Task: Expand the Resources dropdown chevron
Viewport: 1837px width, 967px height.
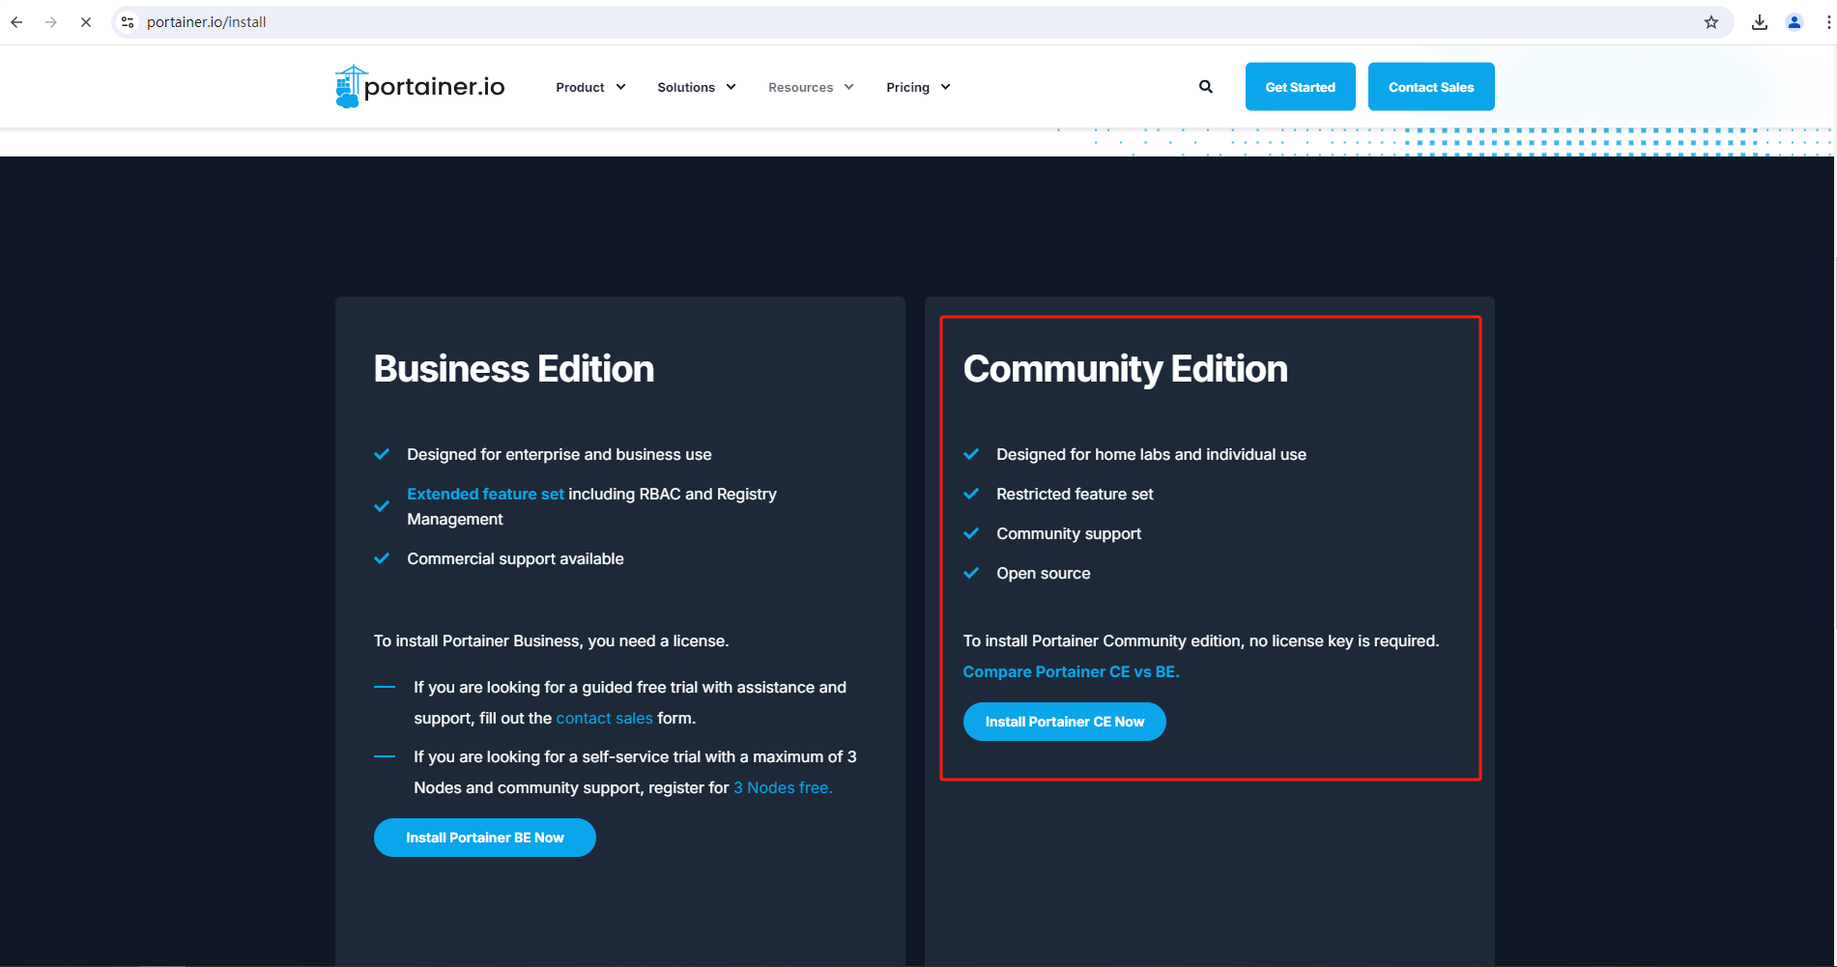Action: pos(848,87)
